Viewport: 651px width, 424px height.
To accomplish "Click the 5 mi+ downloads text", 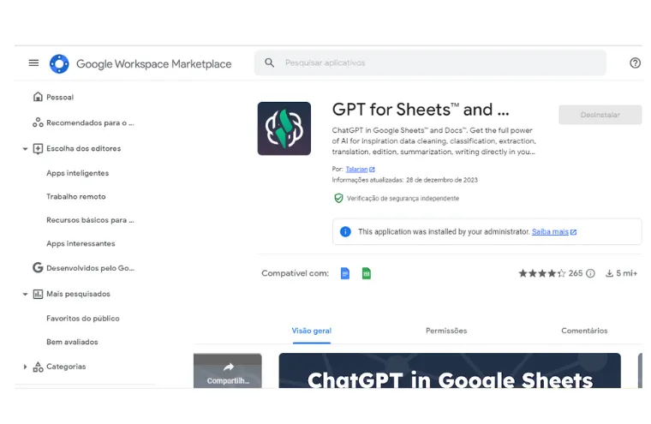I will (x=626, y=273).
